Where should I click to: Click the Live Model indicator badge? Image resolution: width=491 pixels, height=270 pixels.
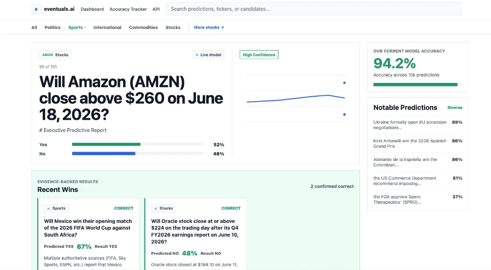pyautogui.click(x=208, y=55)
